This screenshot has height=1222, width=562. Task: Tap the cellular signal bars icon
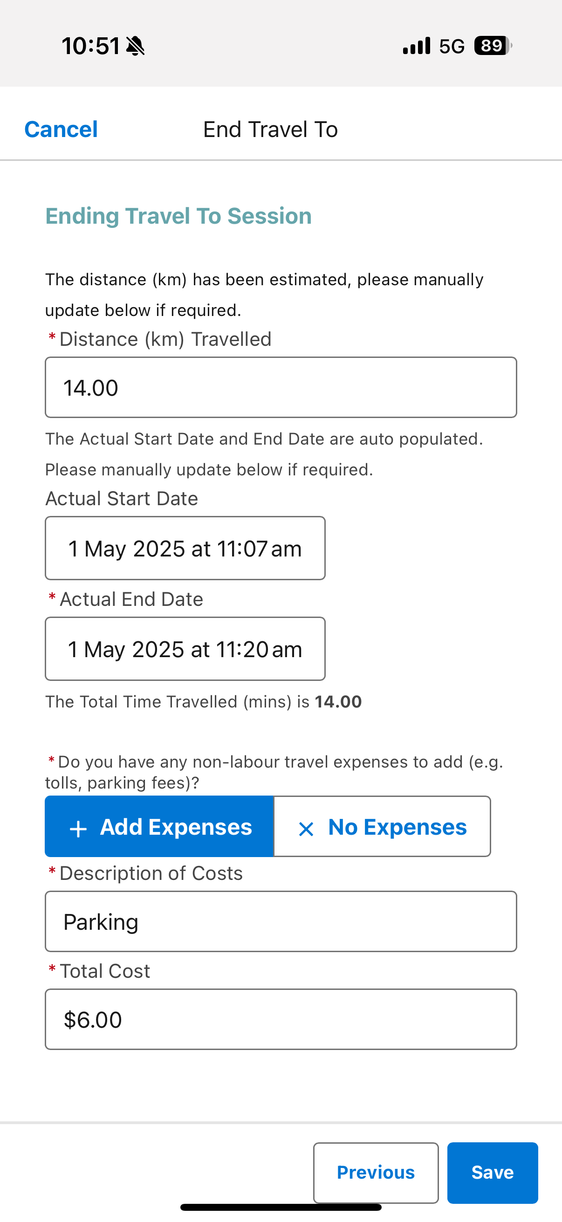pos(417,46)
